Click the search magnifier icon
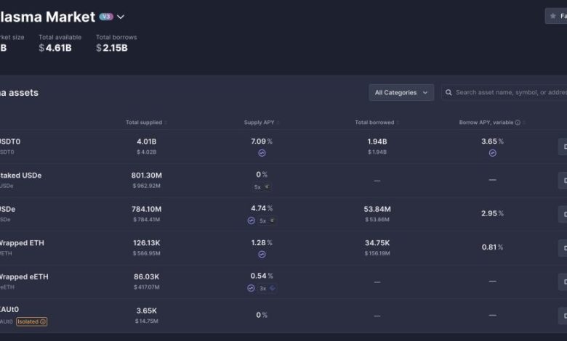The image size is (567, 341). pos(449,93)
